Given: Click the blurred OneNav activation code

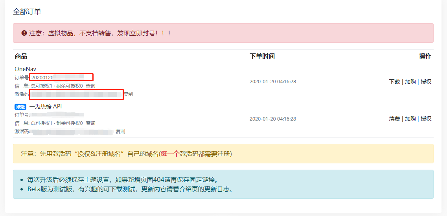Looking at the screenshot, I should pyautogui.click(x=76, y=94).
